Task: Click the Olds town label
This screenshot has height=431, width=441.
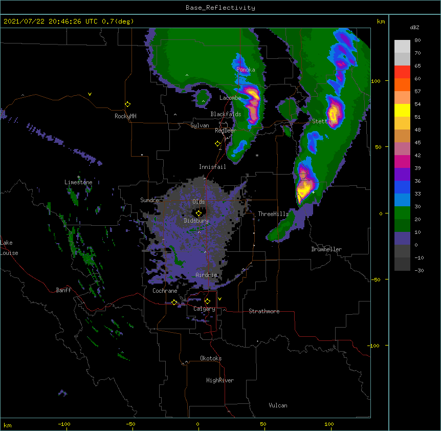Action: click(199, 202)
